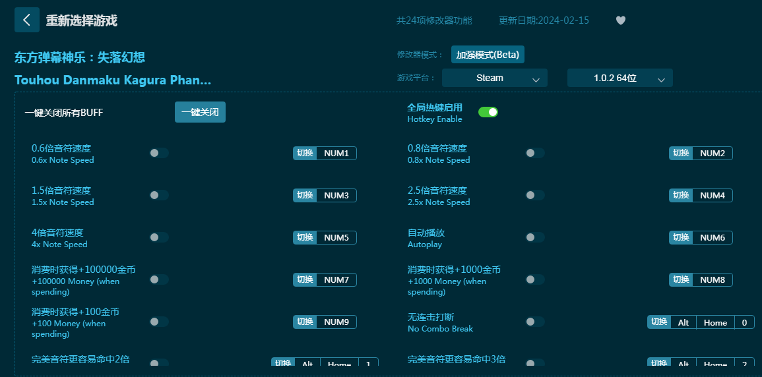Click 一键关闭所有BUFF label

pos(64,113)
